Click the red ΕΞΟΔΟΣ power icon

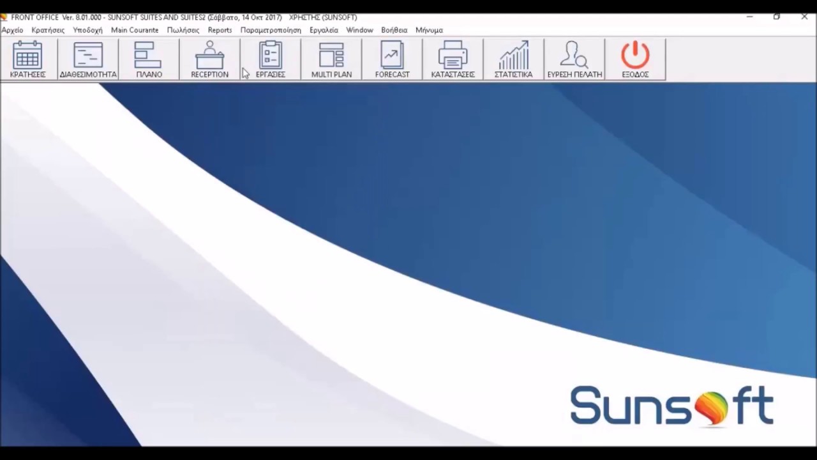point(635,59)
